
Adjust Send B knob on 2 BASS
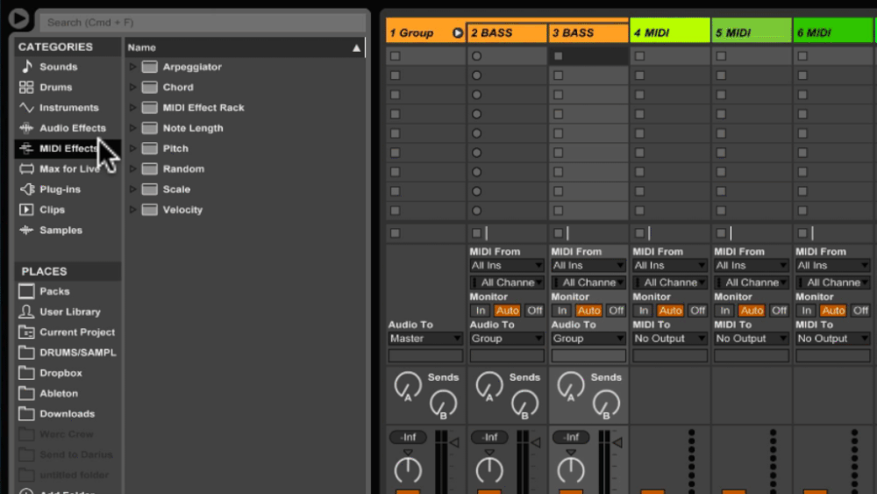click(x=524, y=404)
